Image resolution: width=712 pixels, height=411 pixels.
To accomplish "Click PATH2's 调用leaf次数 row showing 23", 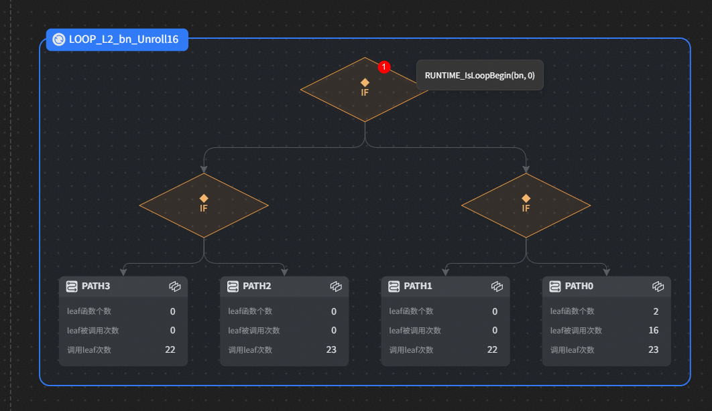I will coord(284,350).
